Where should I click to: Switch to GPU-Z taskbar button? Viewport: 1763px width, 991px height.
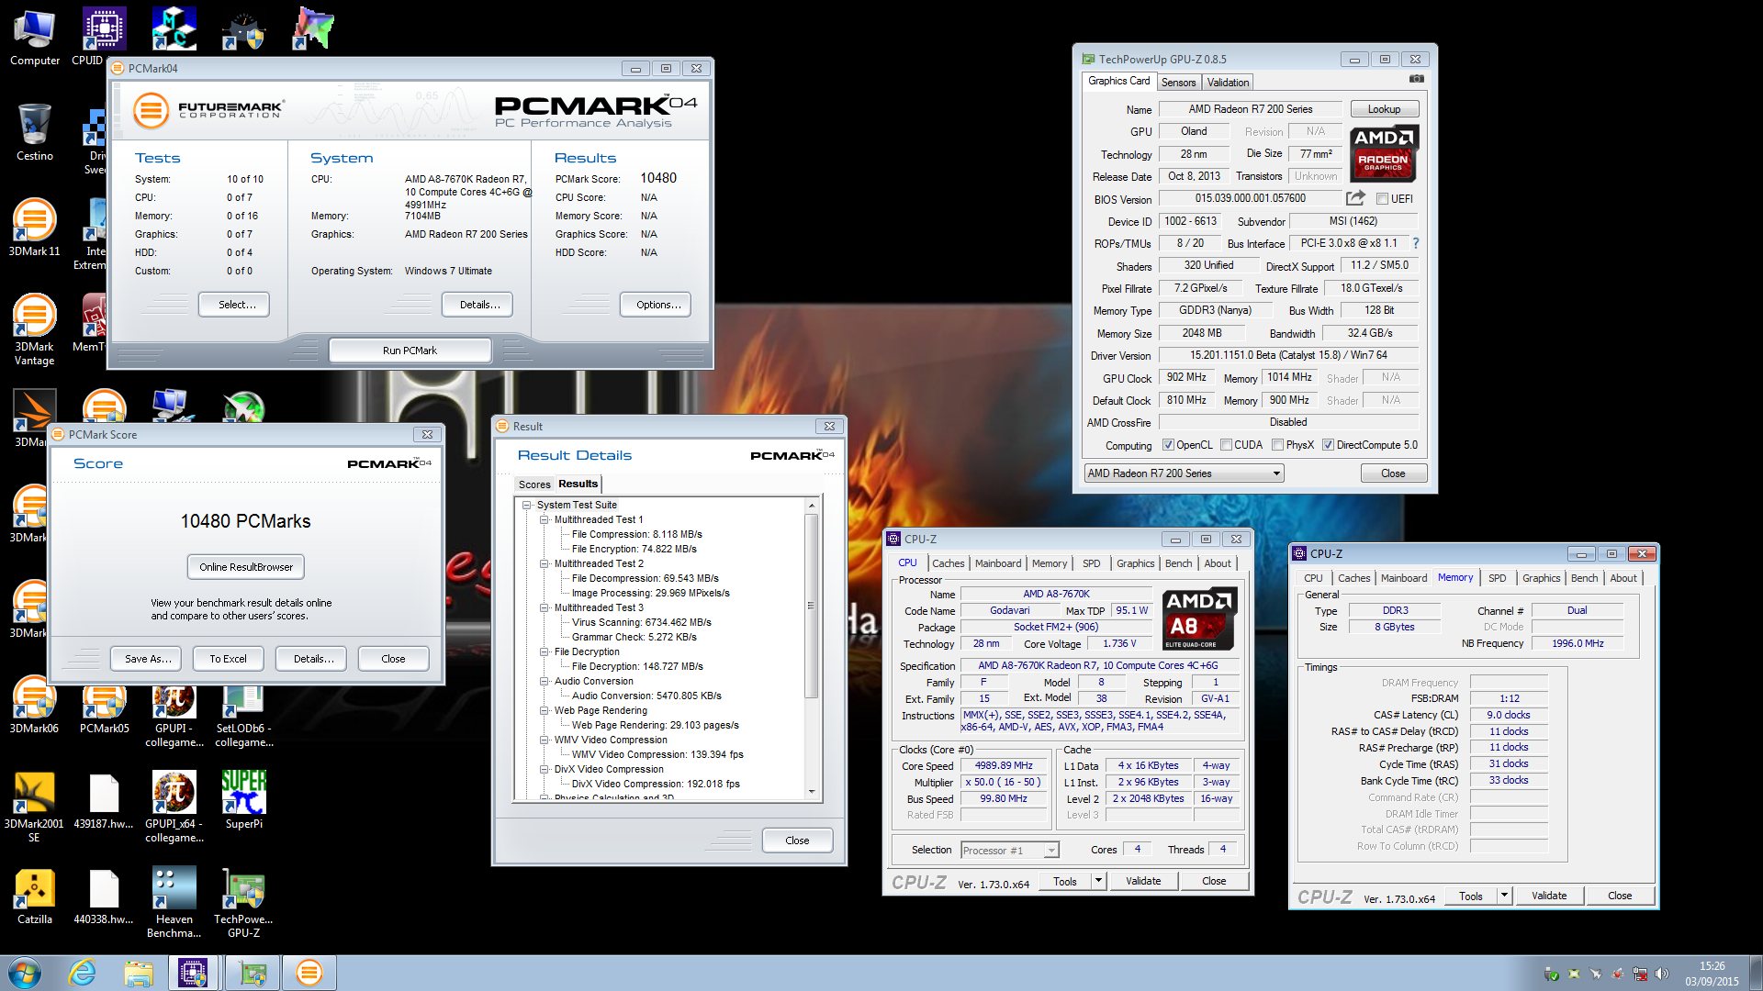click(x=252, y=973)
